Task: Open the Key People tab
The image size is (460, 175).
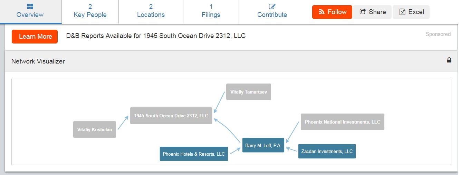Action: pyautogui.click(x=90, y=11)
